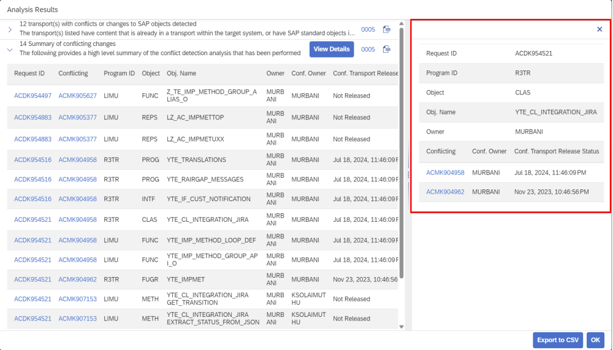Open ACMK904962 in the YTE_IMPMET table row
The height and width of the screenshot is (350, 613).
[x=77, y=280]
